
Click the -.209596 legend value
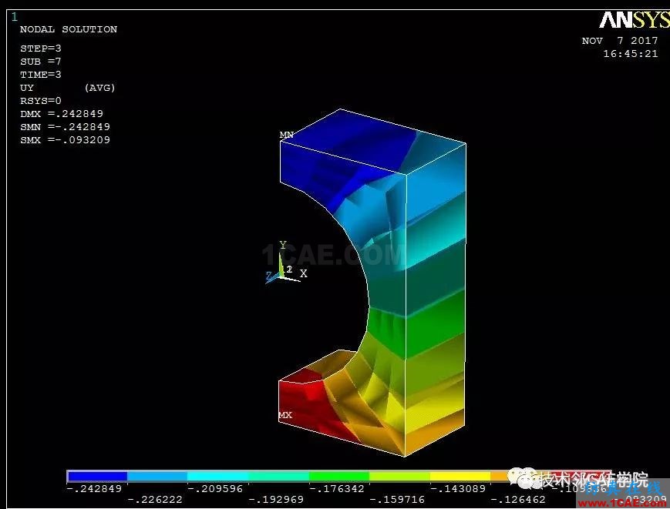click(x=215, y=489)
